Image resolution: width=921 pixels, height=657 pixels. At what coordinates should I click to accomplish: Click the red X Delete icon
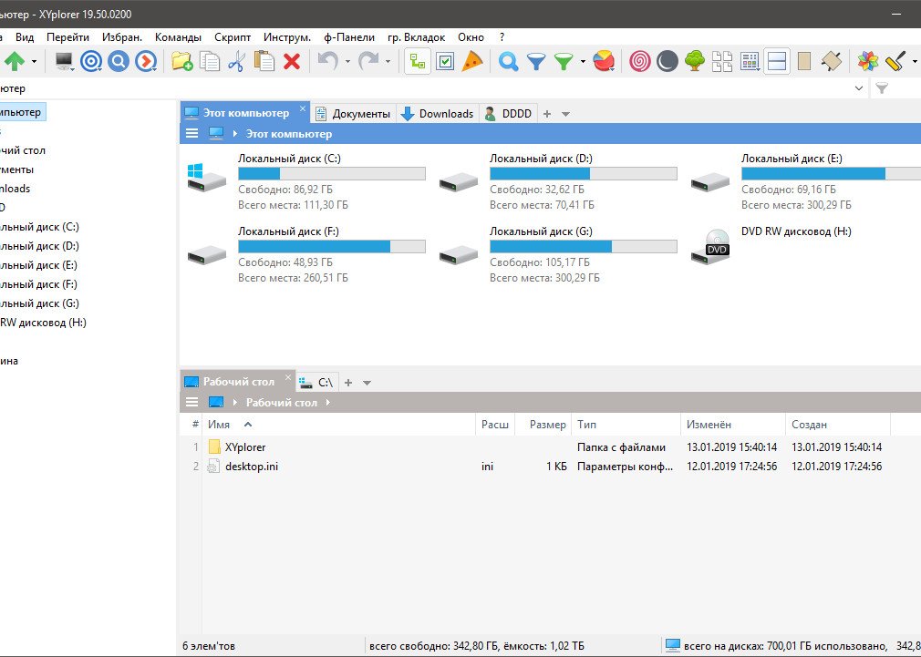pos(292,61)
